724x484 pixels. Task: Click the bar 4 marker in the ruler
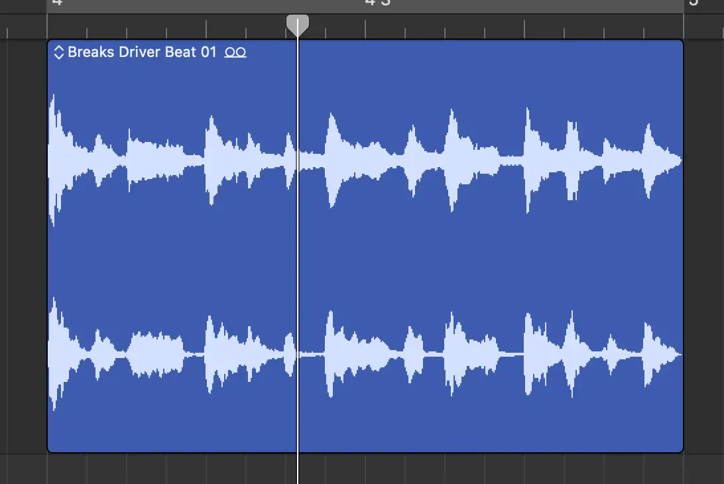pyautogui.click(x=57, y=3)
